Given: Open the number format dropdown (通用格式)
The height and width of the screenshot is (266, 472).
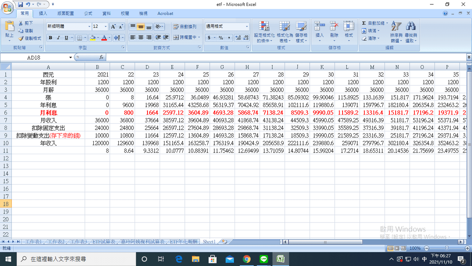Looking at the screenshot, I should point(247,26).
